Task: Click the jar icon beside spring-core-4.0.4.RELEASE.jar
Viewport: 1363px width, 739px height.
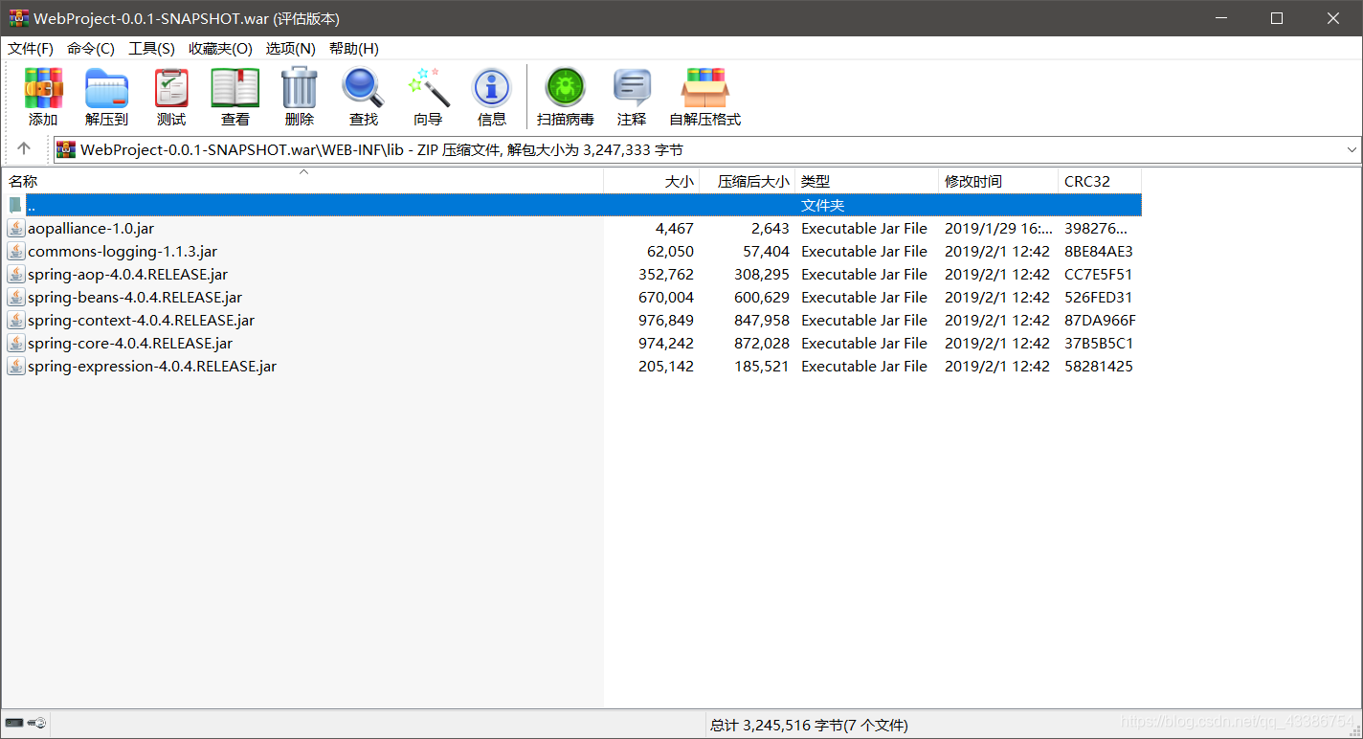Action: 16,344
